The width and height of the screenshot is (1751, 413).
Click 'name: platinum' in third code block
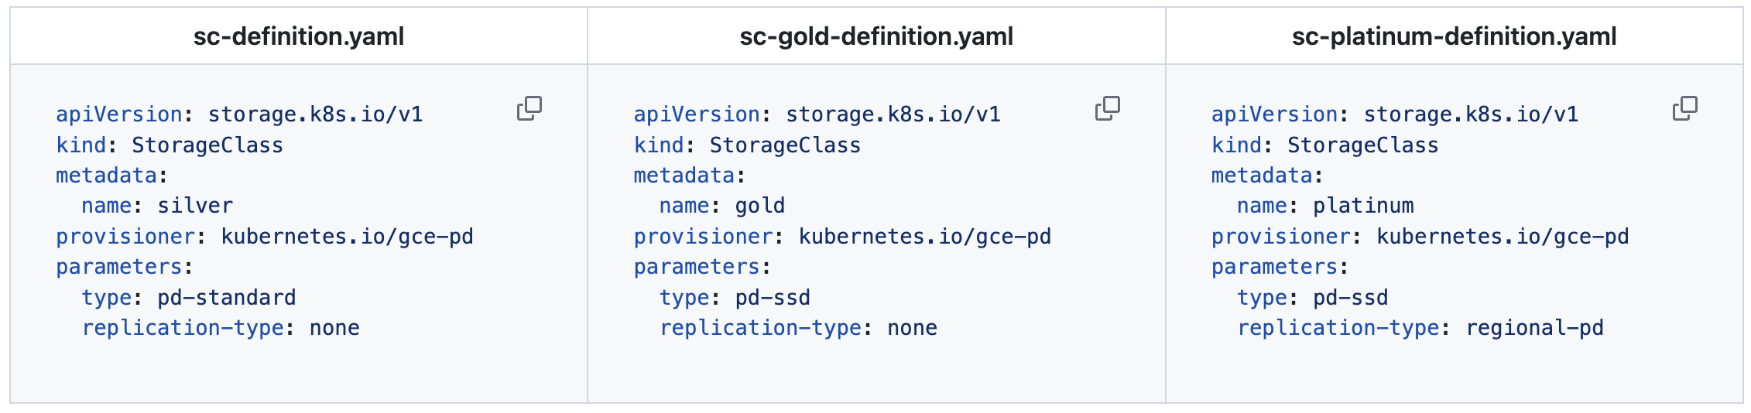(1325, 206)
